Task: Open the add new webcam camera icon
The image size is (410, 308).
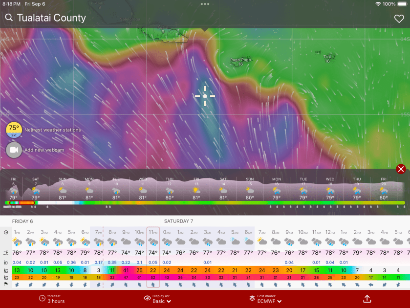Action: [14, 150]
